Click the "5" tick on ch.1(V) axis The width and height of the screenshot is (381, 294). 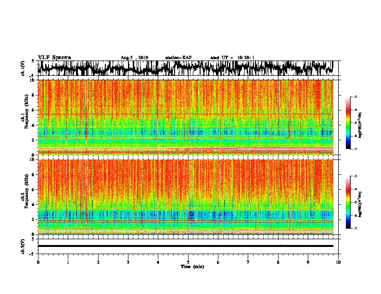pyautogui.click(x=33, y=61)
